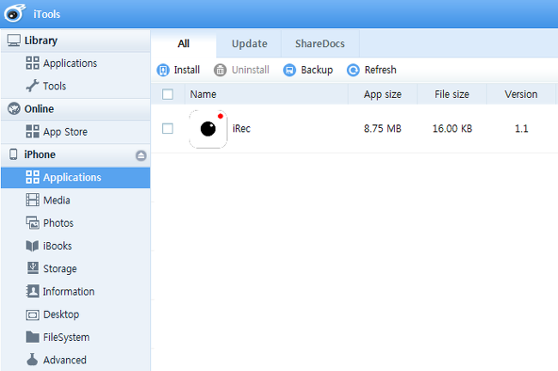Open the Information label in sidebar
Viewport: 558px width, 371px height.
point(69,292)
